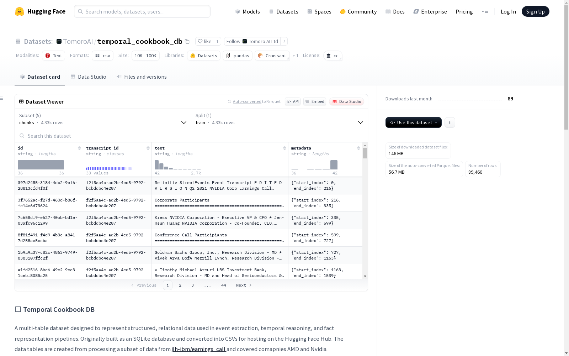Screen dimensions: 569x356
Task: Click the transcript_id classes distribution bar
Action: [x=109, y=168]
